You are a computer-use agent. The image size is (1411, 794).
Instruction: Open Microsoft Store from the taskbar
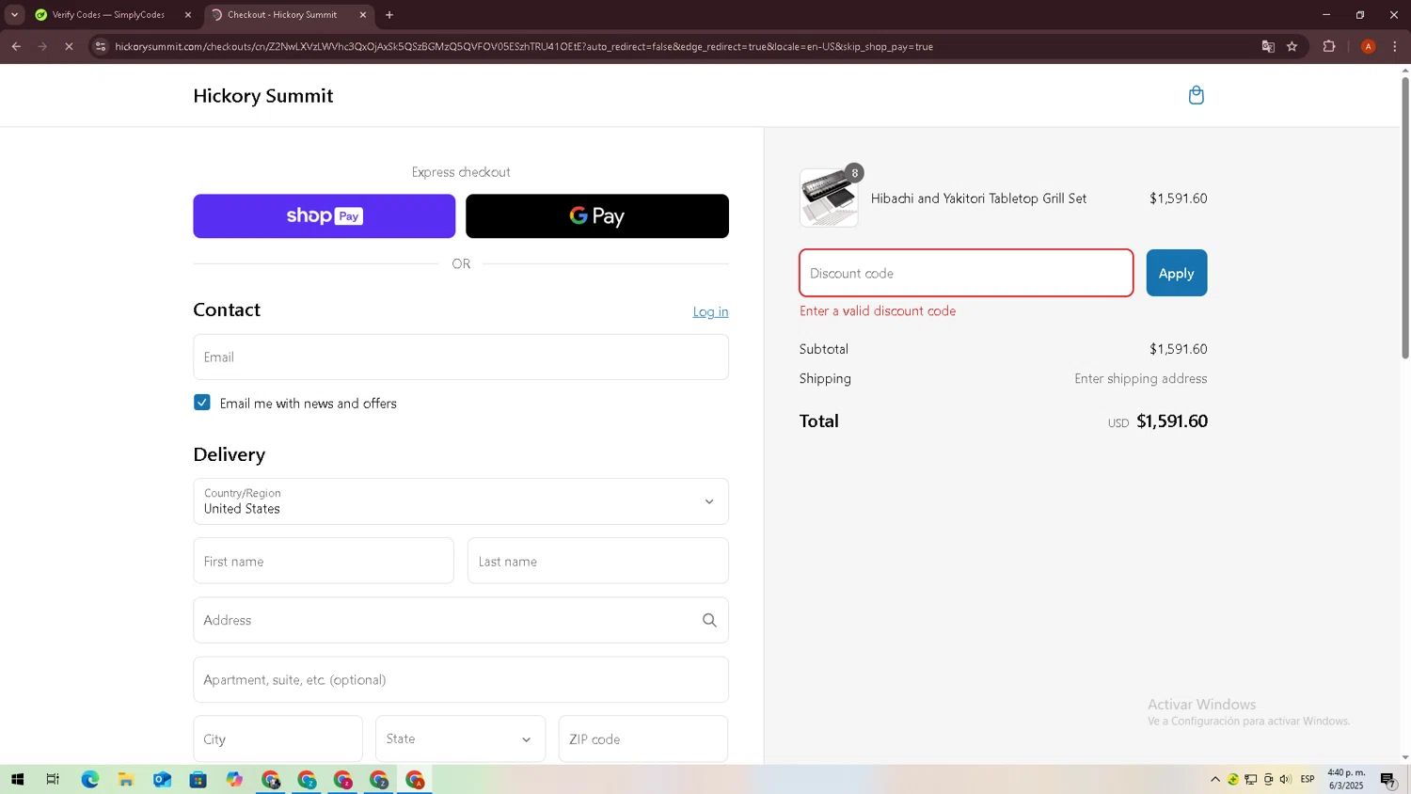198,780
